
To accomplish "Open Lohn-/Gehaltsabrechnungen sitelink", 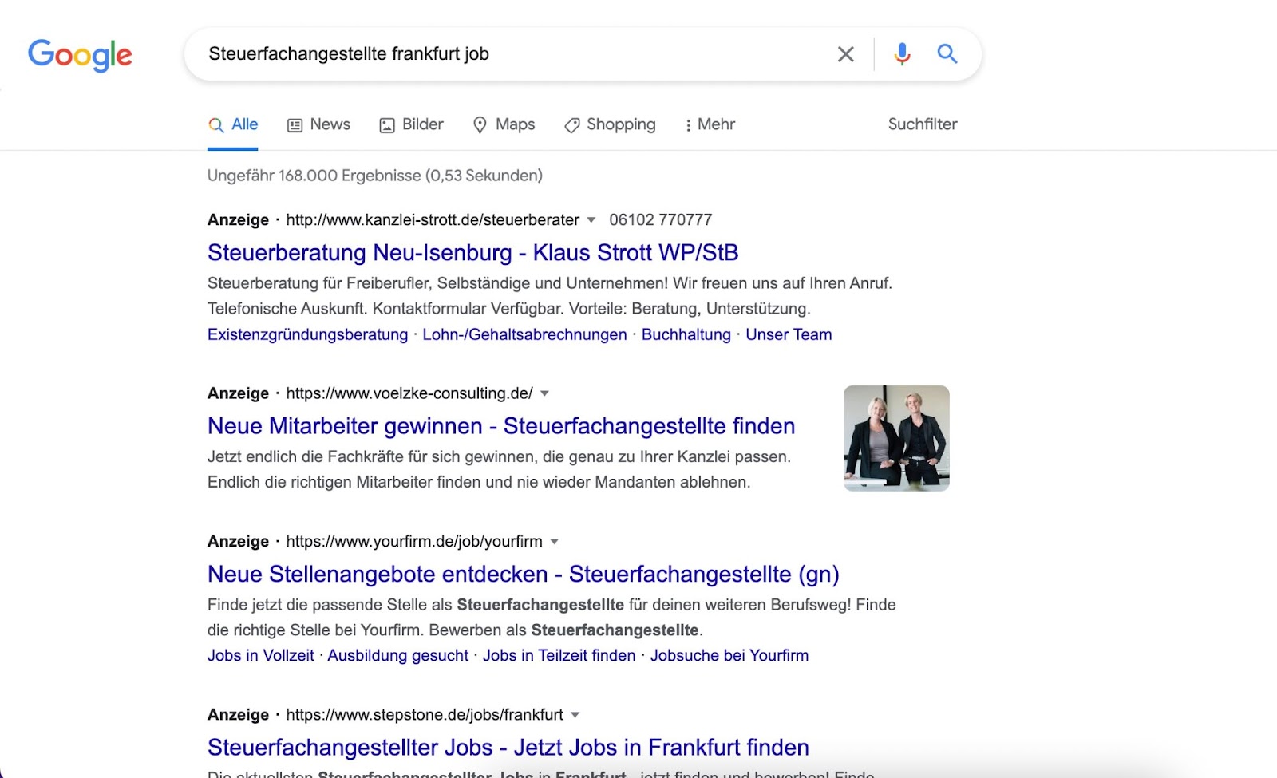I will point(524,334).
